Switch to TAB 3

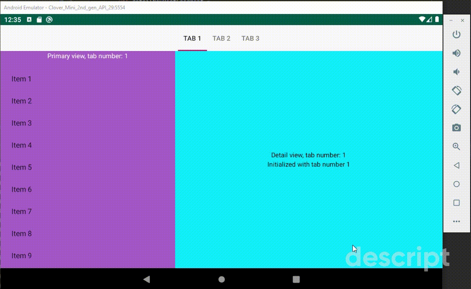pos(250,38)
